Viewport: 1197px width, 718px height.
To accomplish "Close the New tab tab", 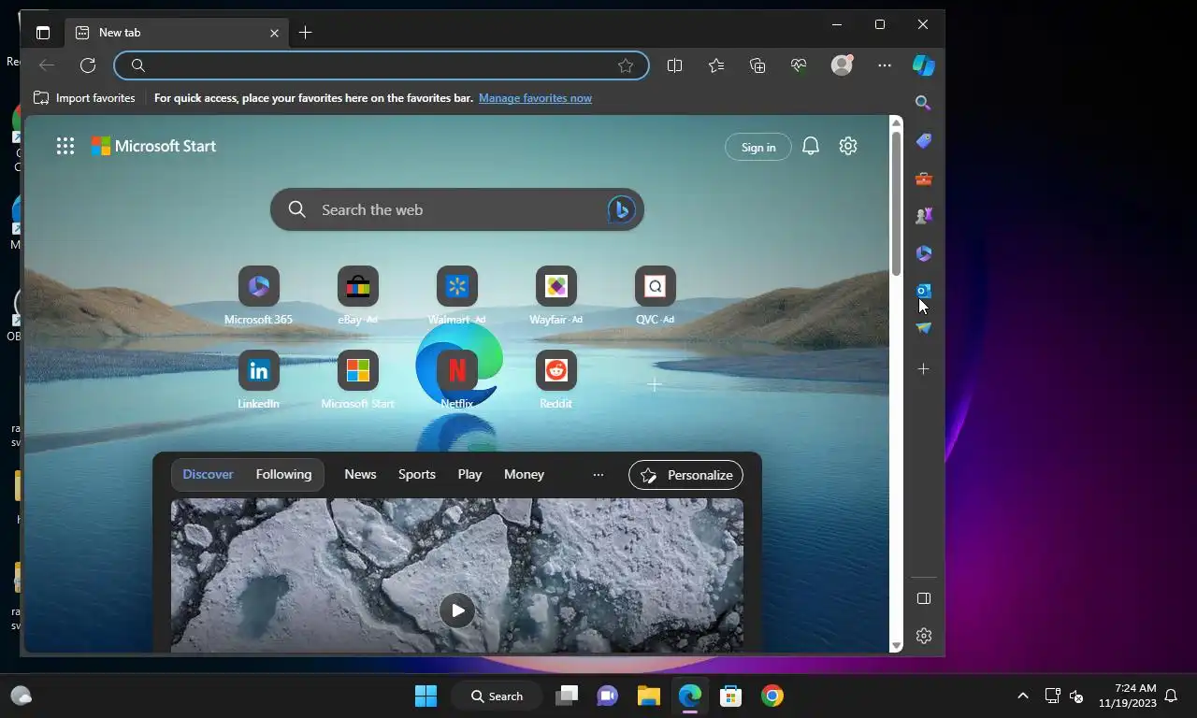I will point(274,33).
